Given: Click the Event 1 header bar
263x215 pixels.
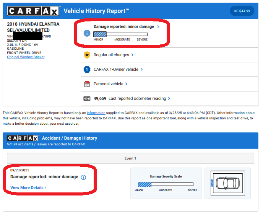Looking at the screenshot, I should [130, 158].
